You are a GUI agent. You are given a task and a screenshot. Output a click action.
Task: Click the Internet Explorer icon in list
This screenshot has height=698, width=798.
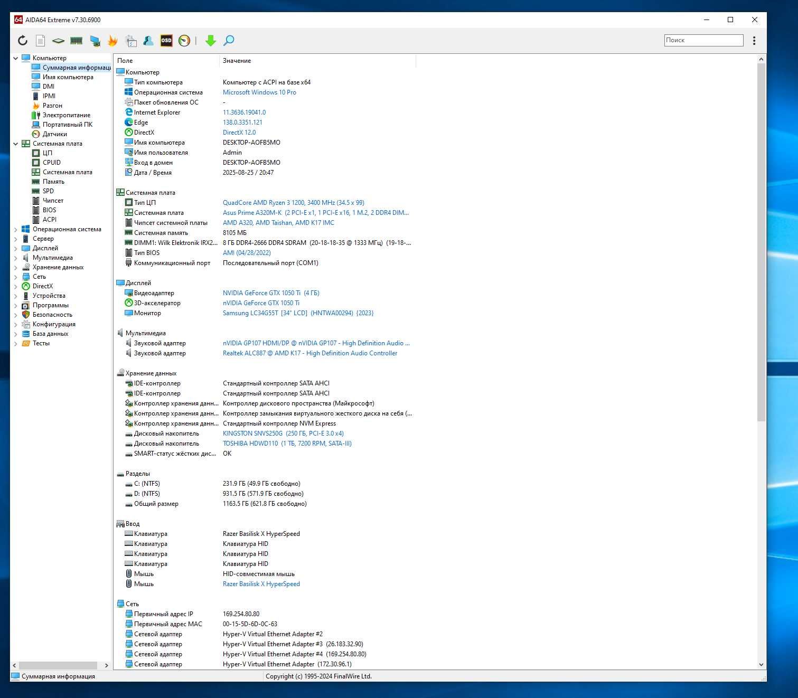pos(129,112)
